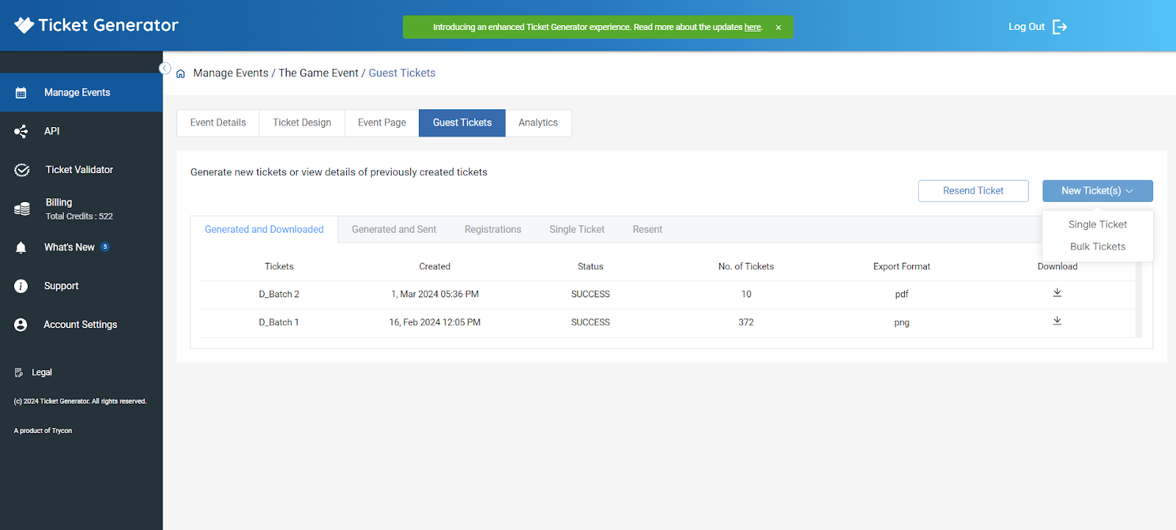1176x530 pixels.
Task: Switch to the Analytics tab
Action: tap(538, 123)
